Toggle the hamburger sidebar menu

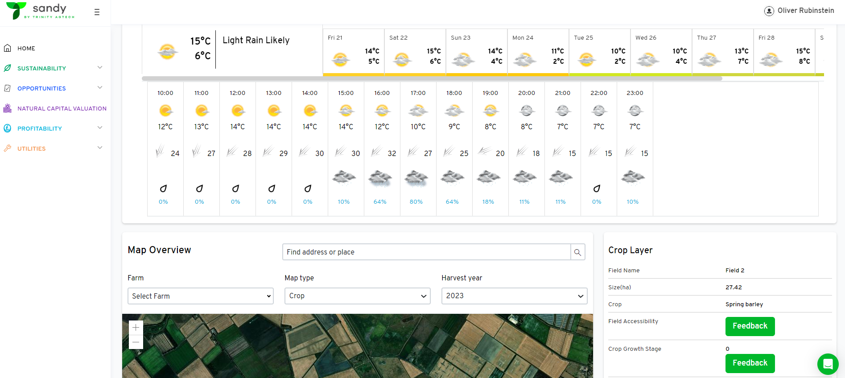tap(97, 12)
